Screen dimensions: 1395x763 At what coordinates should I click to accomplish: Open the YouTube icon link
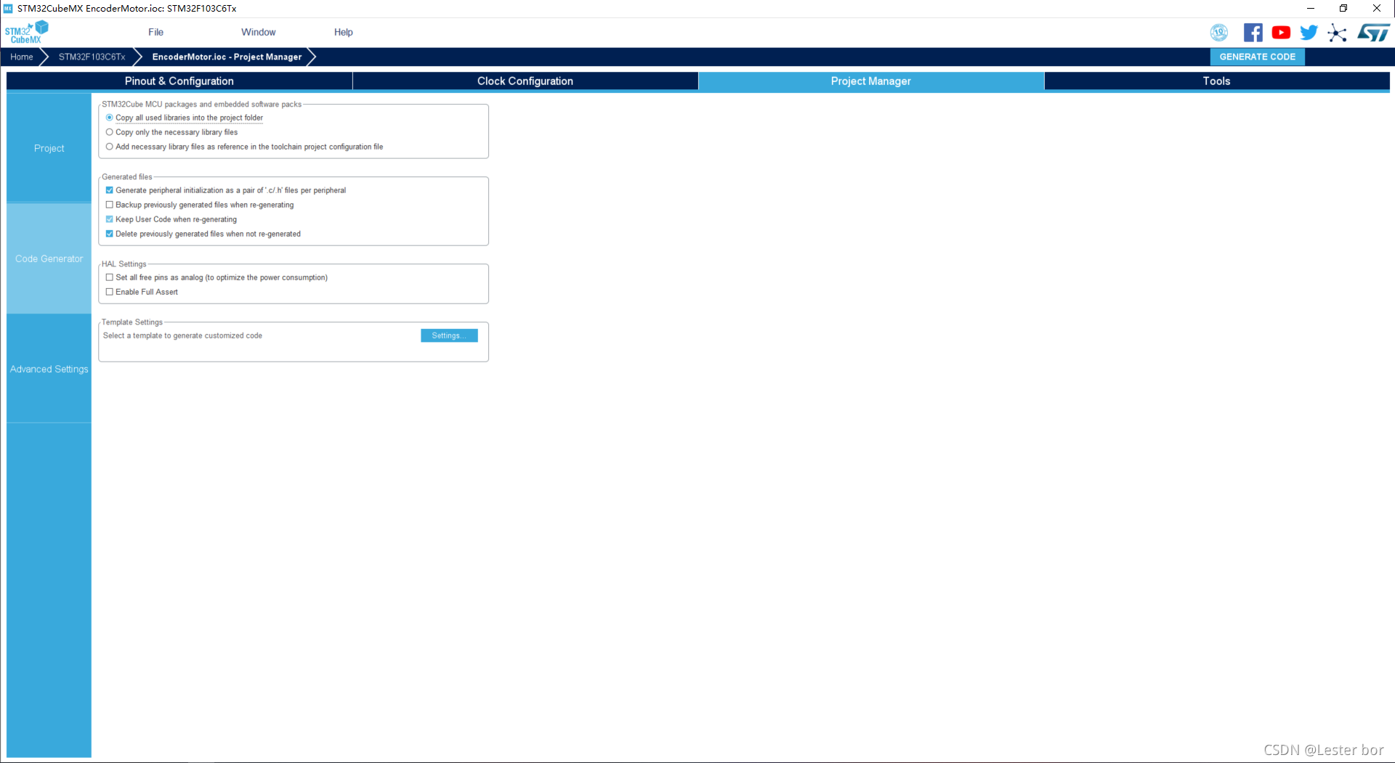1281,33
